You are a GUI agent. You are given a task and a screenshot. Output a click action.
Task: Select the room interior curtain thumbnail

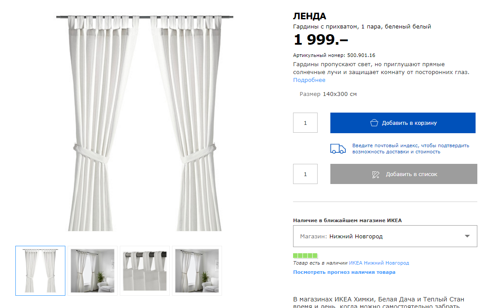(93, 270)
